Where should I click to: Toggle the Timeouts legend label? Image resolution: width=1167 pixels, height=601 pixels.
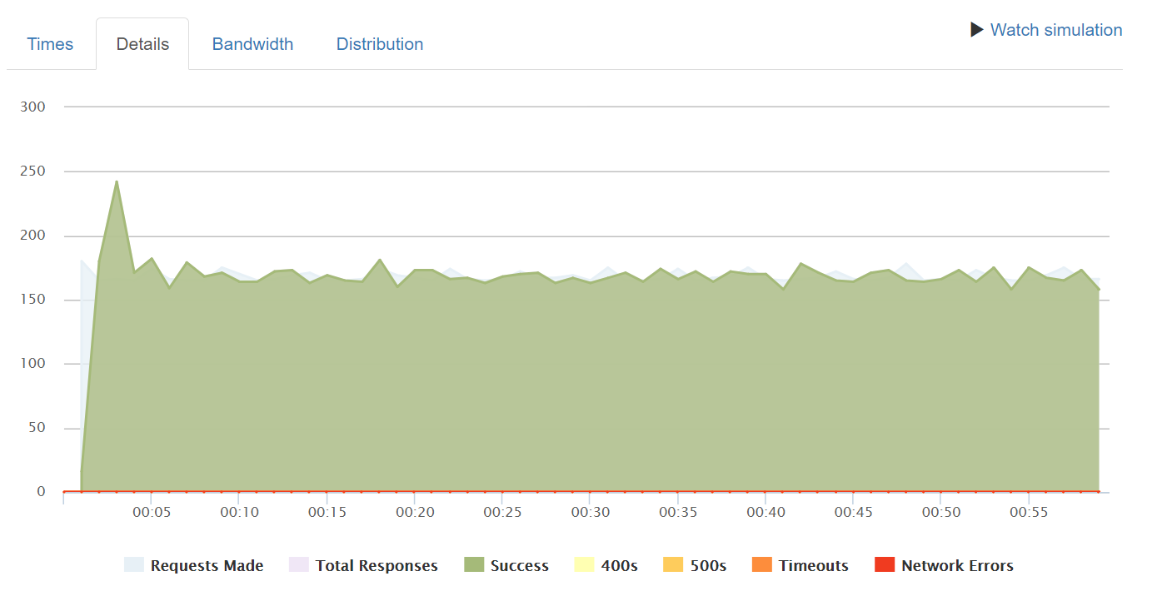click(x=813, y=566)
